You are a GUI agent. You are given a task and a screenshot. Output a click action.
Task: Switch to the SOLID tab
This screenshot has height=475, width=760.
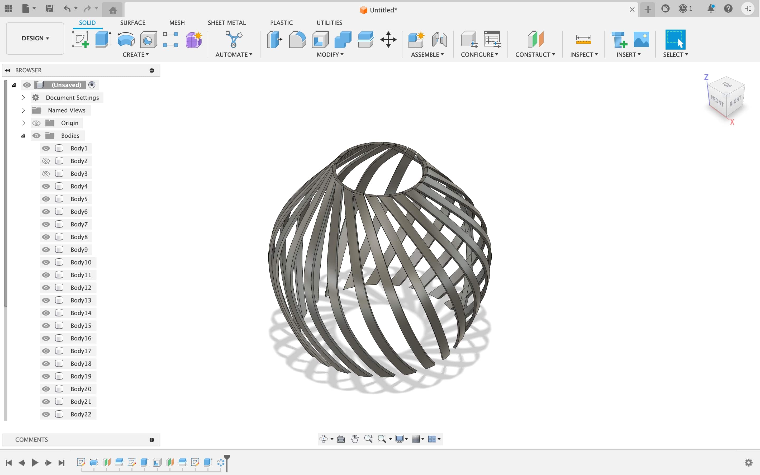[87, 23]
